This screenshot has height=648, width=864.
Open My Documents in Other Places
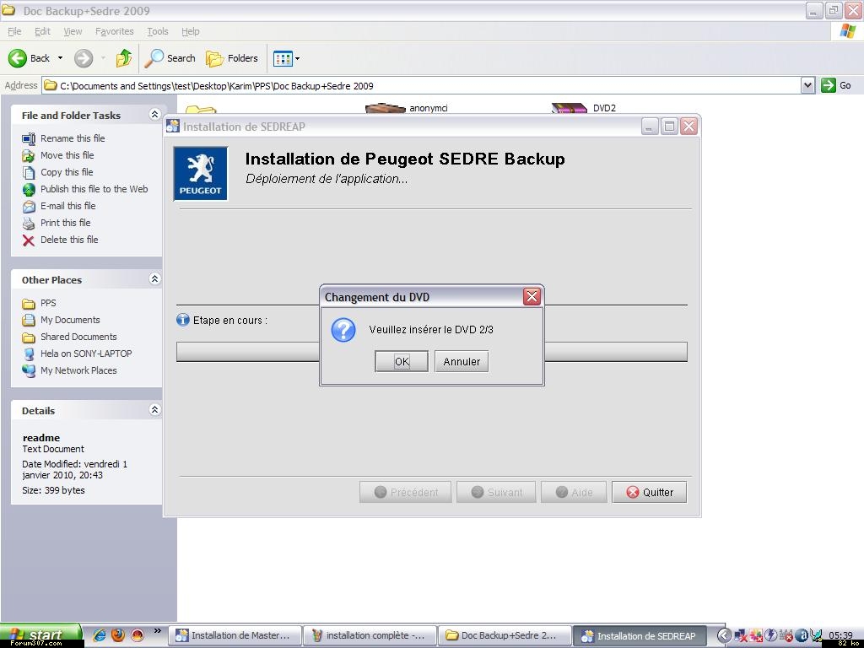click(x=70, y=320)
